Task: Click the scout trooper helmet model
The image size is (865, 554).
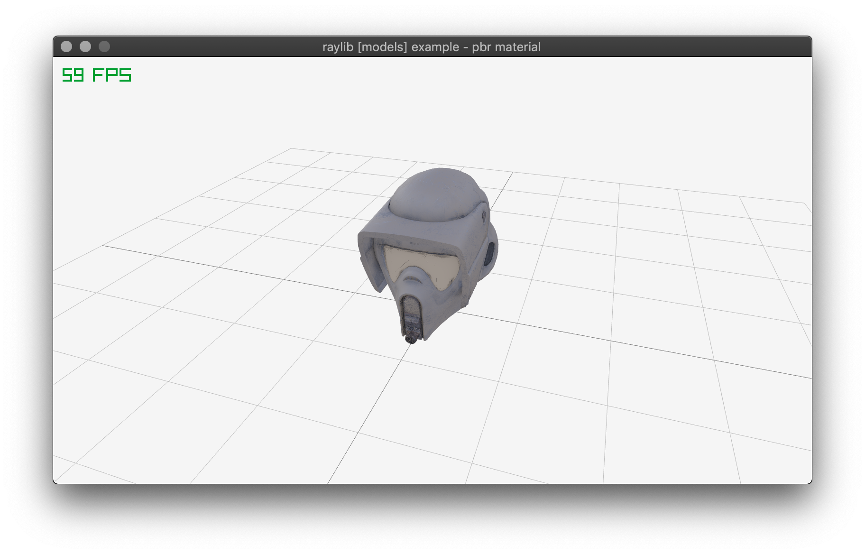Action: click(x=427, y=247)
